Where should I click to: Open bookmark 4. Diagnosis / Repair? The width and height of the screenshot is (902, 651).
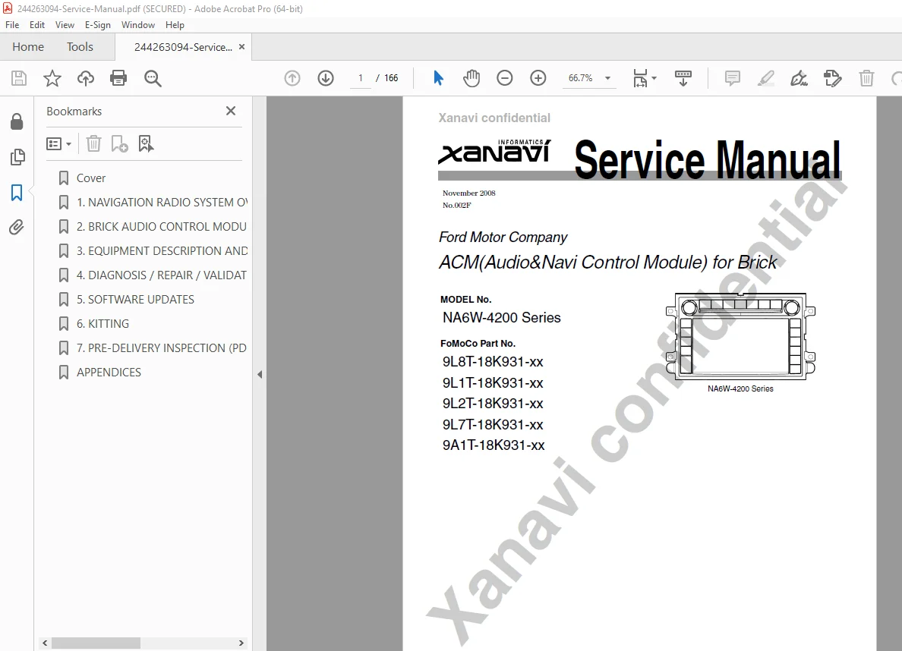162,275
